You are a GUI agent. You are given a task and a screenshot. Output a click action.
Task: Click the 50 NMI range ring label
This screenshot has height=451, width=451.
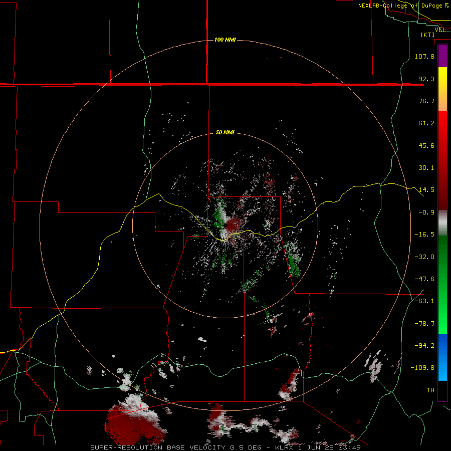coord(225,133)
